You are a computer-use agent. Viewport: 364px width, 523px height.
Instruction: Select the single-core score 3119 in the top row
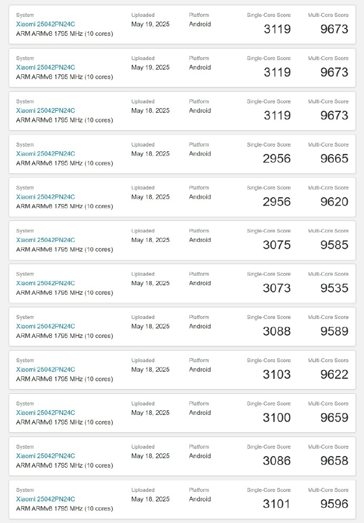coord(276,30)
